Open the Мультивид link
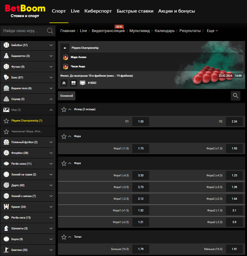The width and height of the screenshot is (247, 256). [x=140, y=31]
